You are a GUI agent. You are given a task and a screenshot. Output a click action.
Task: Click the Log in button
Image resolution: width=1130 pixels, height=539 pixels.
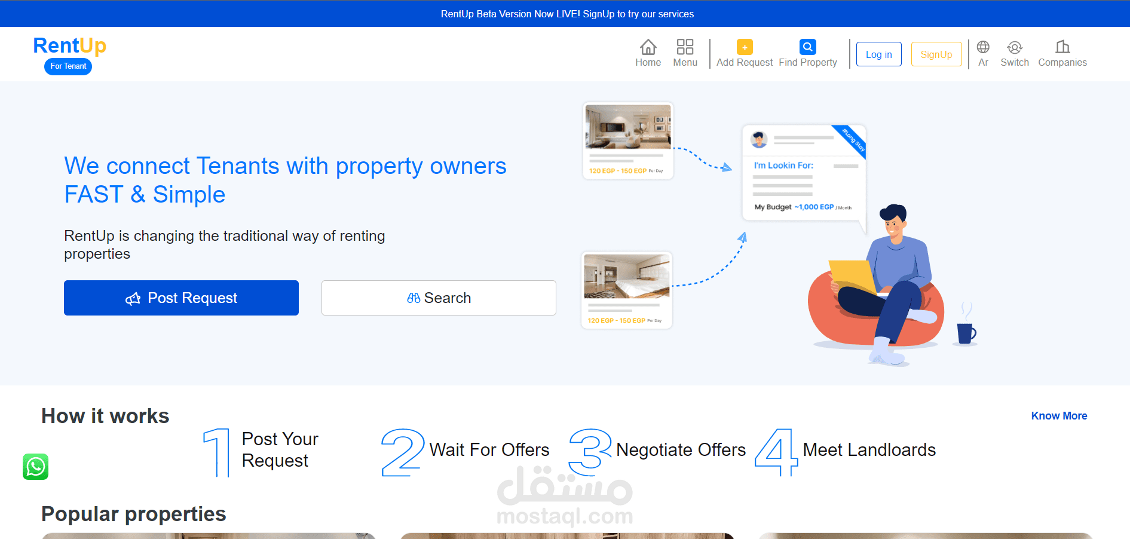(879, 54)
